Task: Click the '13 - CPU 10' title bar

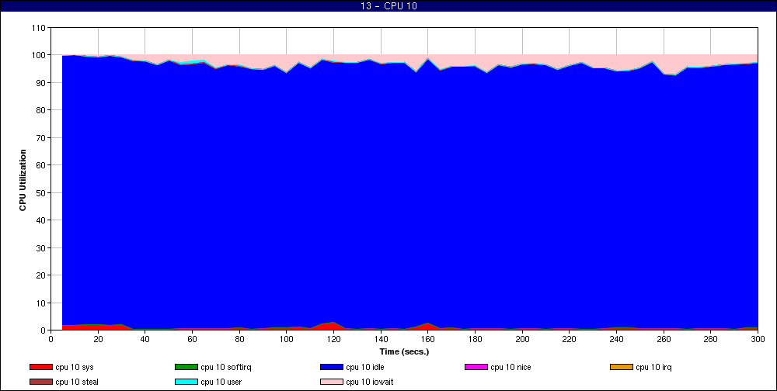Action: 388,6
